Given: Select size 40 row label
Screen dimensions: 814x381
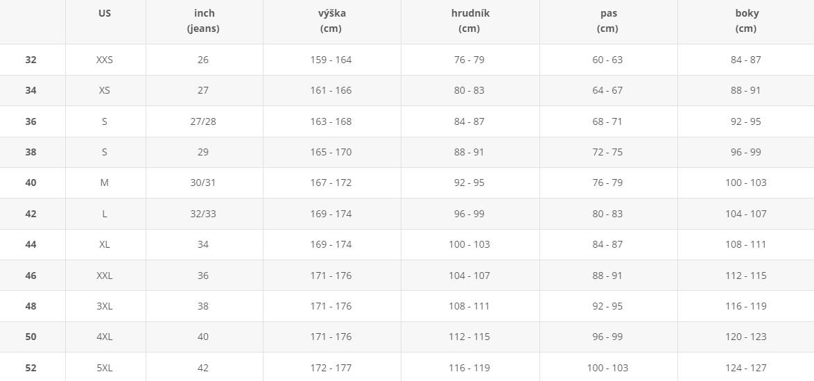Looking at the screenshot, I should [x=31, y=183].
